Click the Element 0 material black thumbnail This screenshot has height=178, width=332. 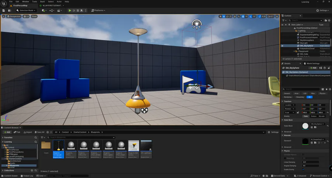click(x=305, y=141)
